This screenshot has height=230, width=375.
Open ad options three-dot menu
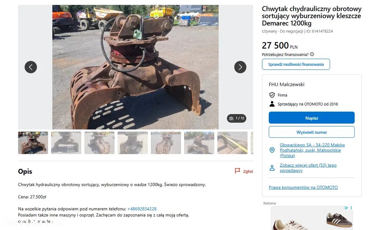[351, 208]
